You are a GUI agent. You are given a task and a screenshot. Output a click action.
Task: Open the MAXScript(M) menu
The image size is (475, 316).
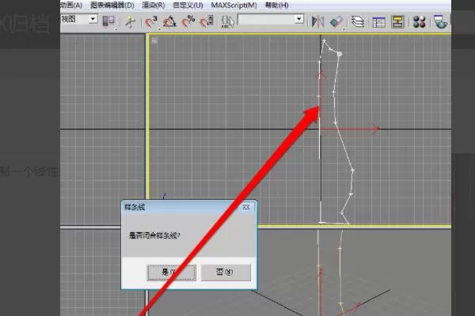click(234, 6)
